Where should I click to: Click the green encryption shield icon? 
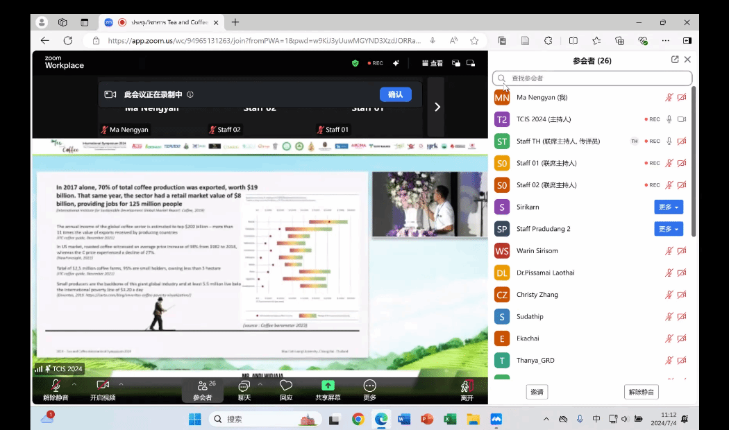(x=355, y=63)
